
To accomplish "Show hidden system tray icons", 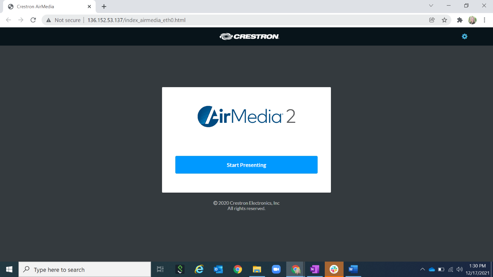I will tap(422, 269).
